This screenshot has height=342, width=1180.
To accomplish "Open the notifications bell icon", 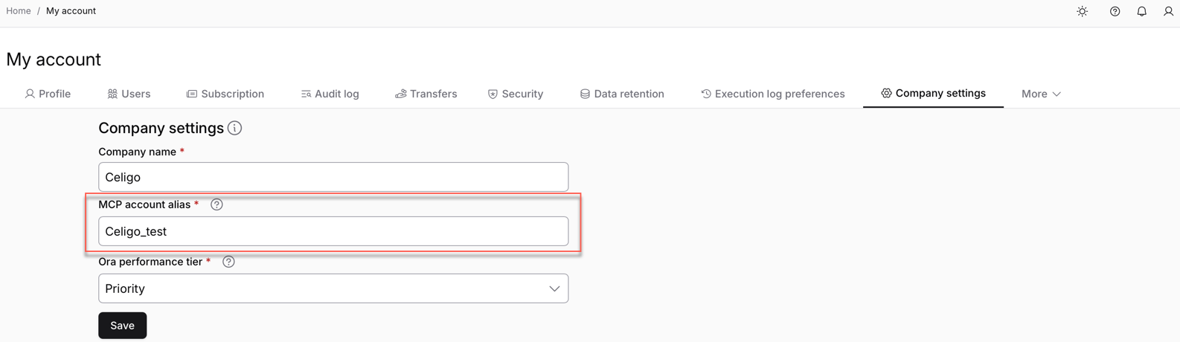I will (x=1141, y=11).
